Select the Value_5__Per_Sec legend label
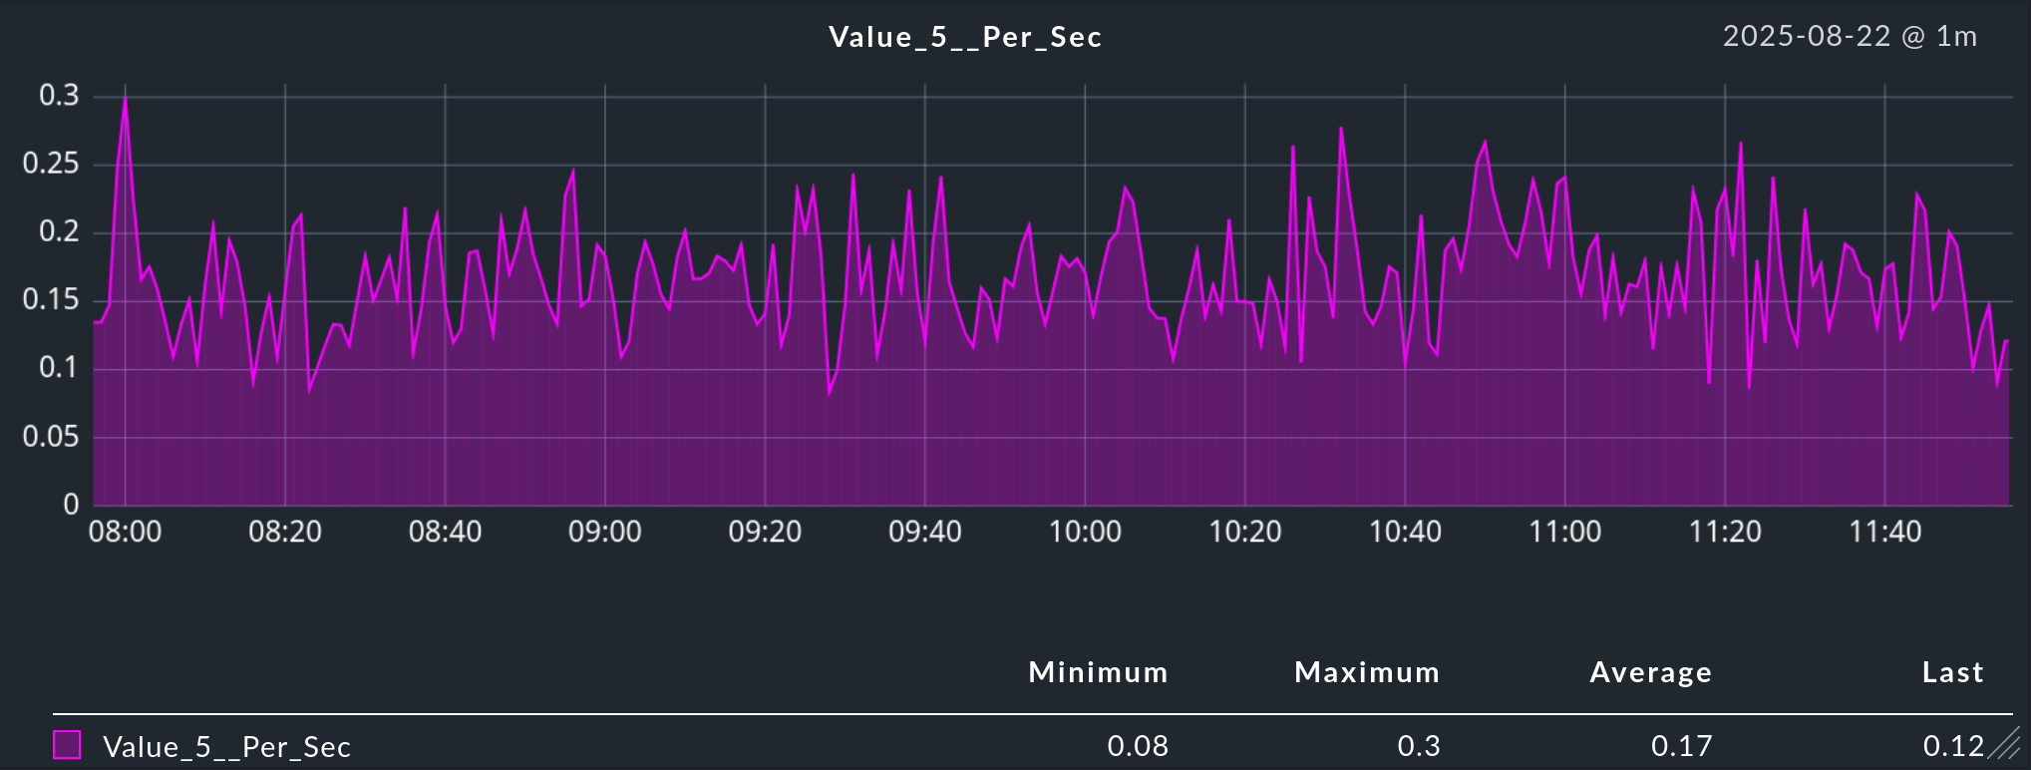The width and height of the screenshot is (2031, 770). (x=226, y=747)
